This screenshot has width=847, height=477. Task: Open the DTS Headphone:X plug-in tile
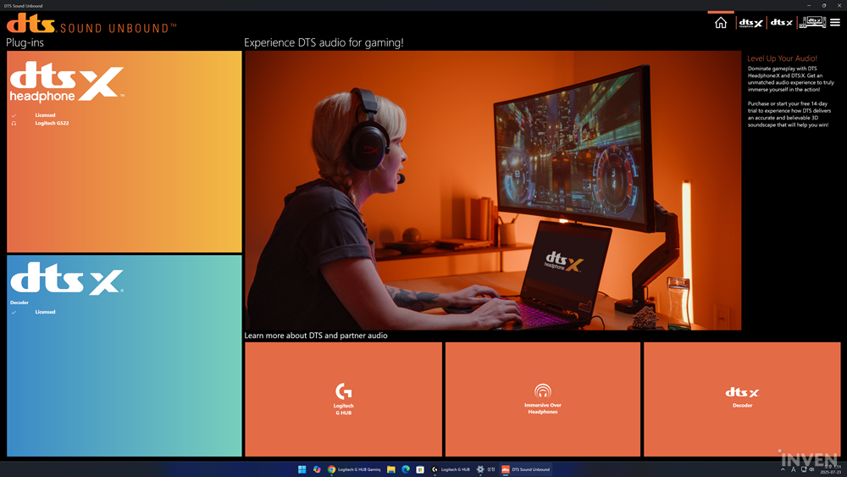(125, 152)
